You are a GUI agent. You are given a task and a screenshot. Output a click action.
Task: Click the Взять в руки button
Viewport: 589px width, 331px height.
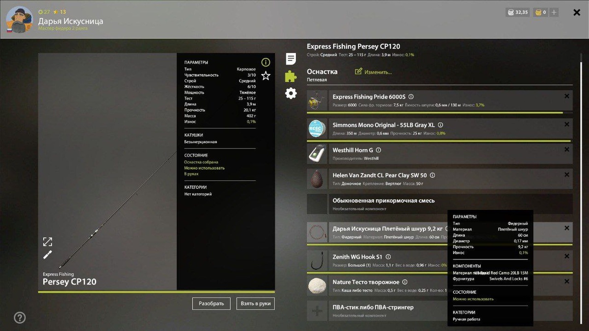click(256, 304)
